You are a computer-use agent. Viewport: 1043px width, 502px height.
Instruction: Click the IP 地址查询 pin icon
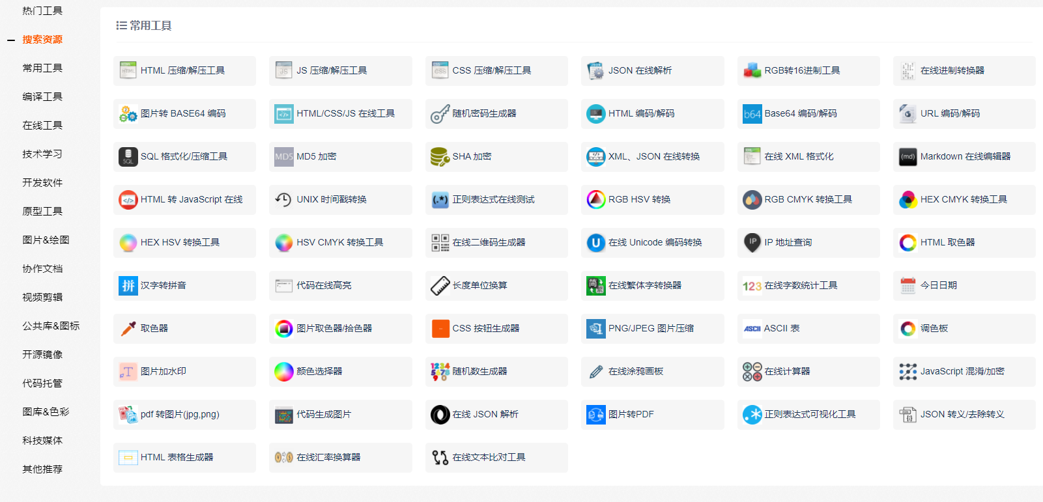752,243
